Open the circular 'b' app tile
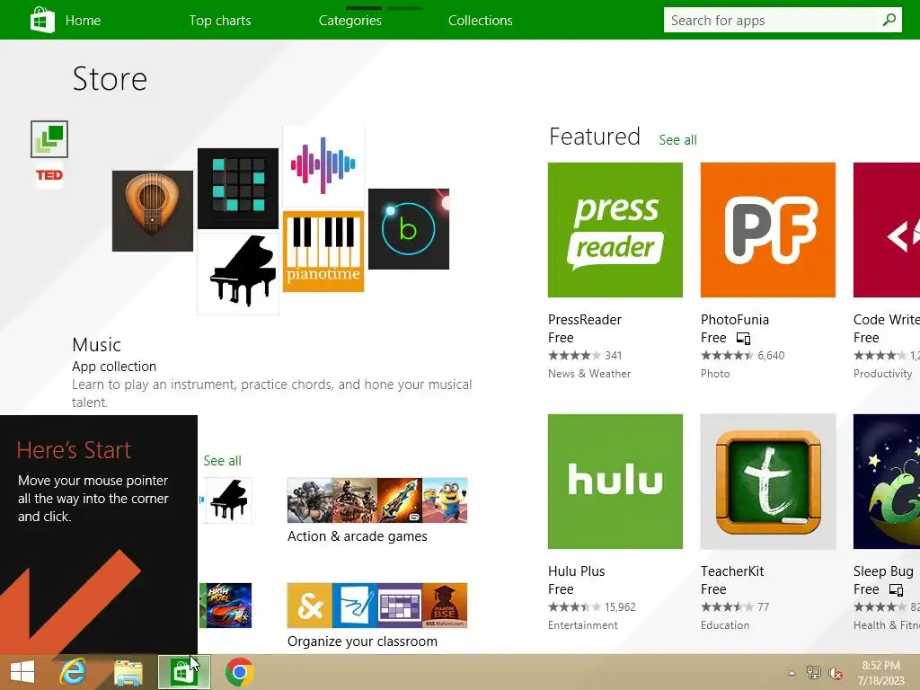Viewport: 920px width, 690px height. [409, 229]
